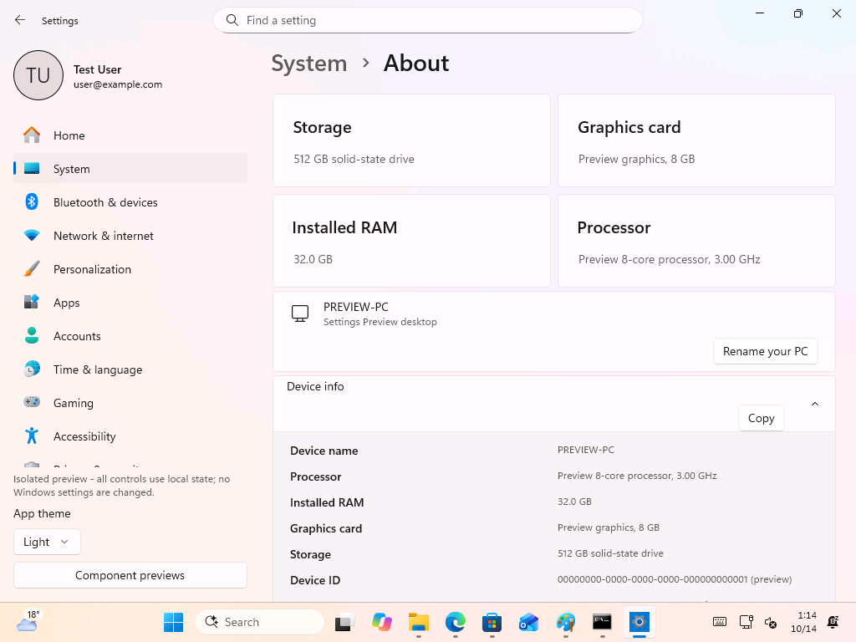
Task: Click the Storage card
Action: pyautogui.click(x=411, y=140)
